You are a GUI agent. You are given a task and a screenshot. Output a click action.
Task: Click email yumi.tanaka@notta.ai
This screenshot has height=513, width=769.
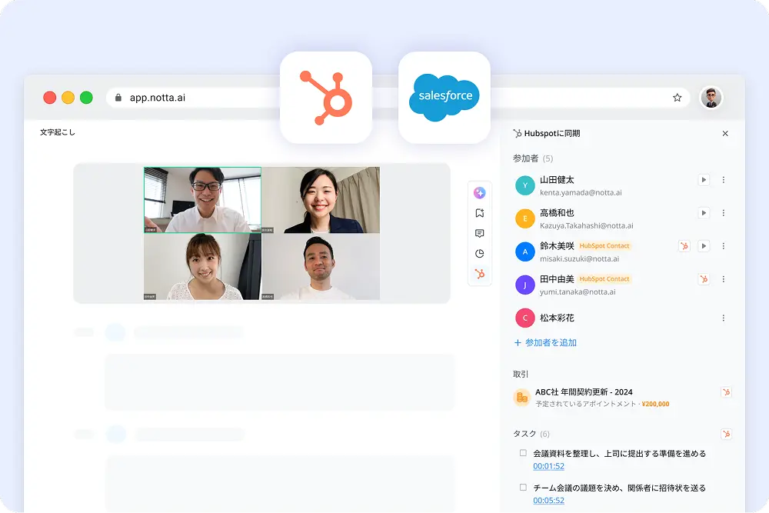click(578, 291)
